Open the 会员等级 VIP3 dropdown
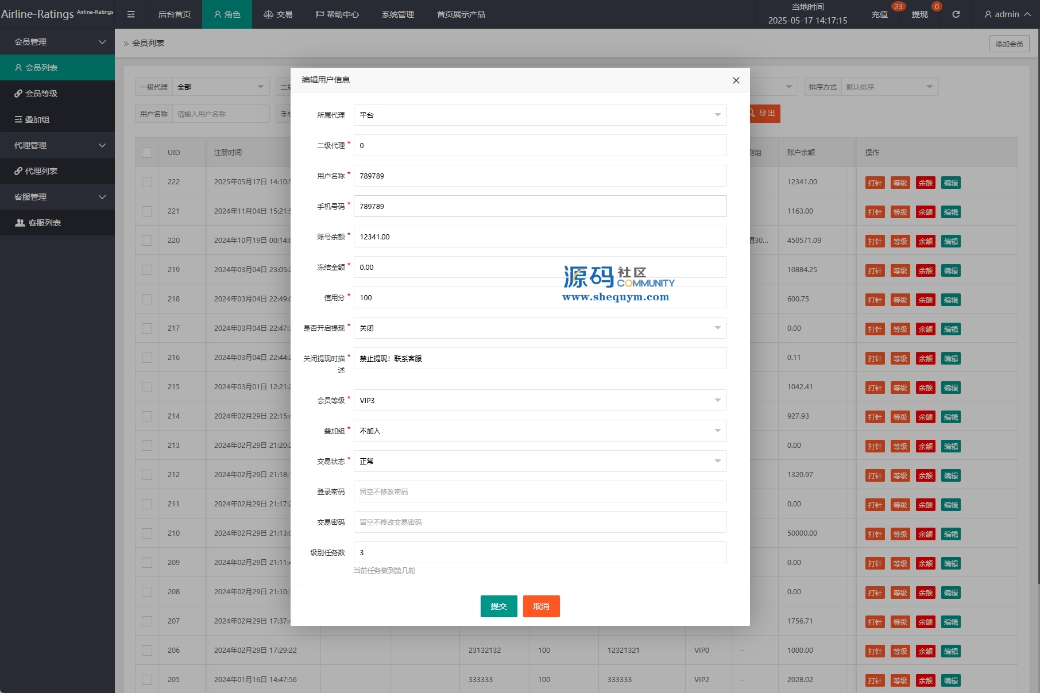 539,400
